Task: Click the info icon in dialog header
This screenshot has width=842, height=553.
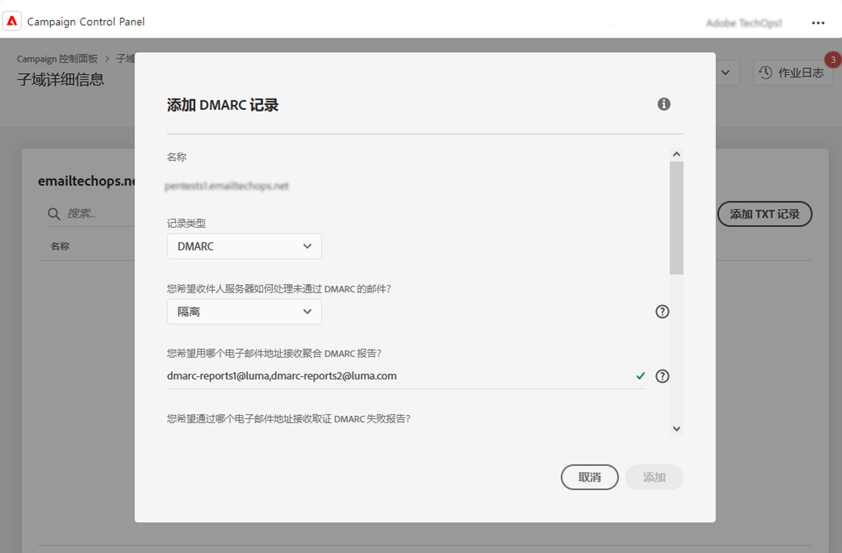Action: [663, 104]
